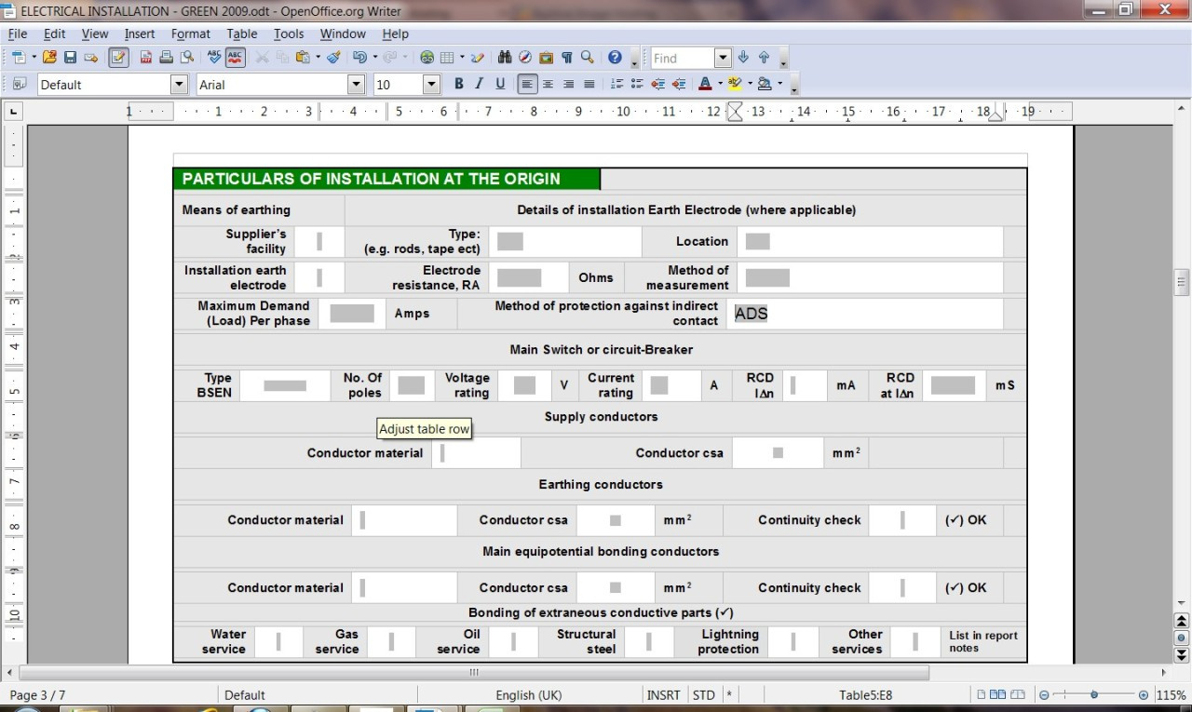Click the 115% zoom level in status bar

point(1171,695)
